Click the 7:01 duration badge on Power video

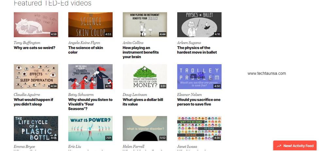(109, 138)
